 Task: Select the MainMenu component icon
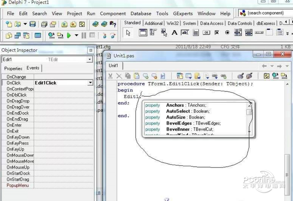click(153, 33)
